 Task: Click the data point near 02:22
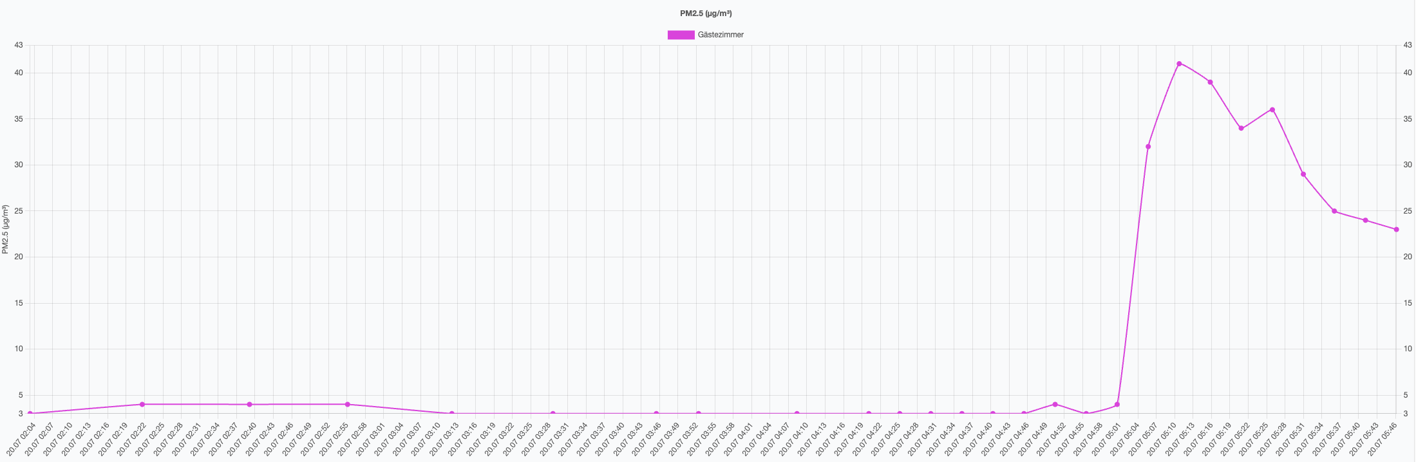point(142,404)
